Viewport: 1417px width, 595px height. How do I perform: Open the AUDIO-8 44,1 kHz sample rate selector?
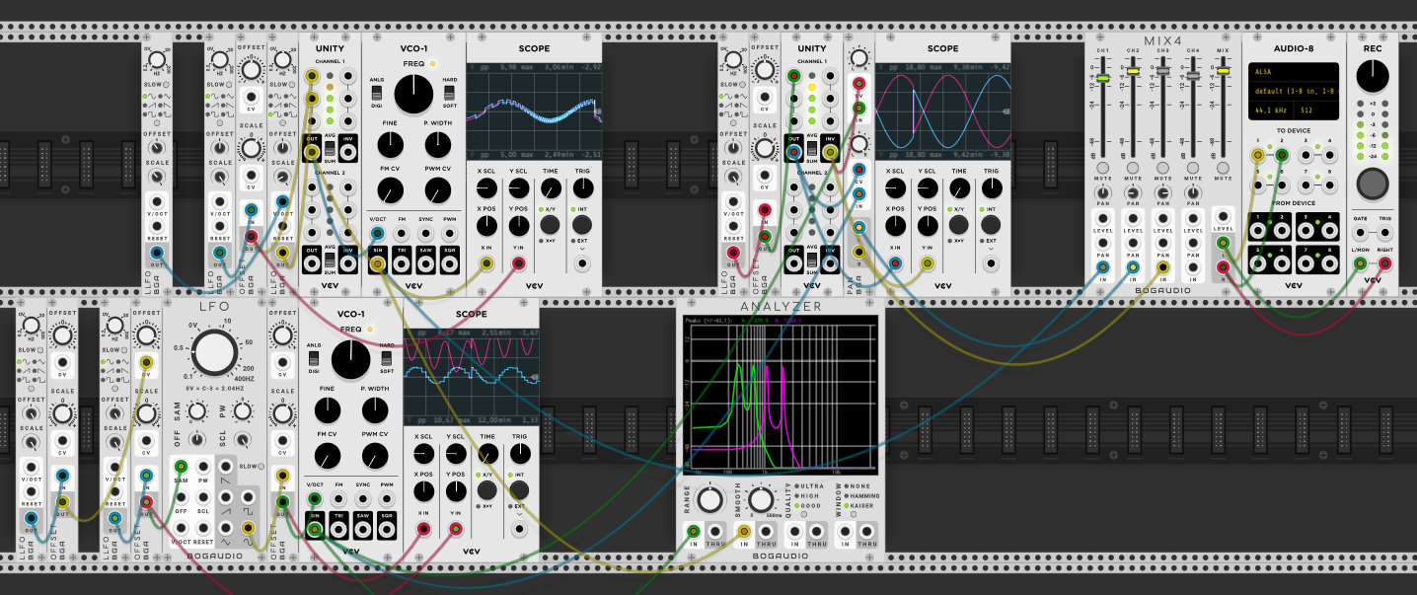(1271, 112)
